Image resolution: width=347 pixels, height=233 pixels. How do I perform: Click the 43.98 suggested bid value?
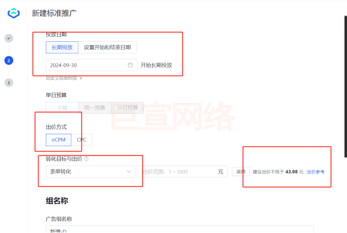[x=291, y=172]
